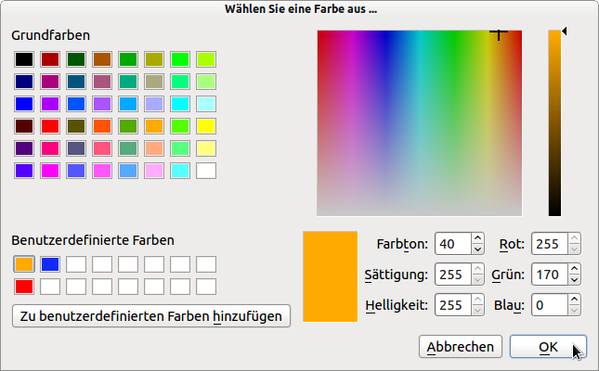Decrease Helligkeit using its down arrow
This screenshot has width=599, height=371.
pyautogui.click(x=477, y=309)
